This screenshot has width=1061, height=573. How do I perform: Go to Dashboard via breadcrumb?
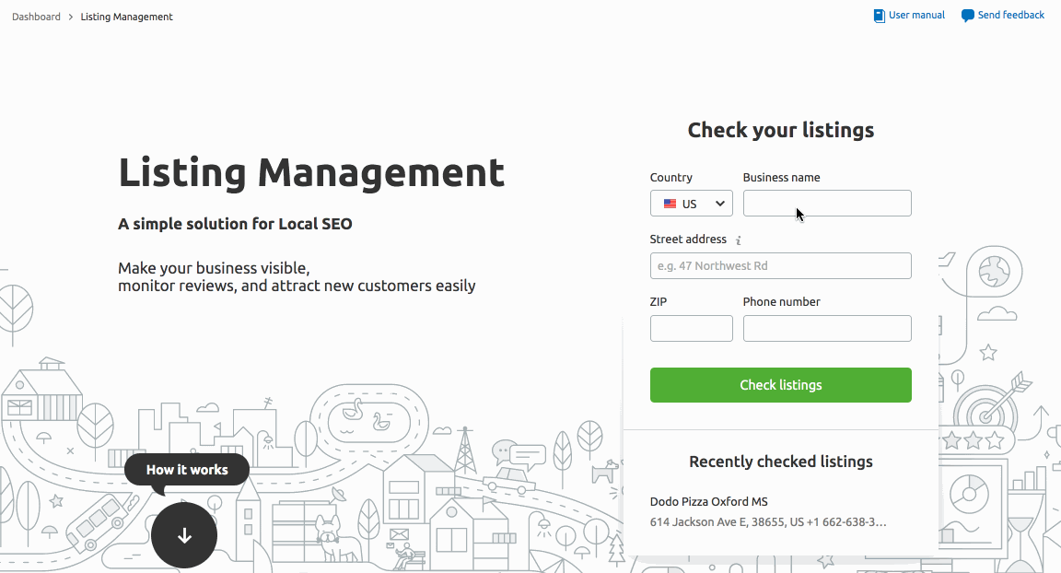36,17
